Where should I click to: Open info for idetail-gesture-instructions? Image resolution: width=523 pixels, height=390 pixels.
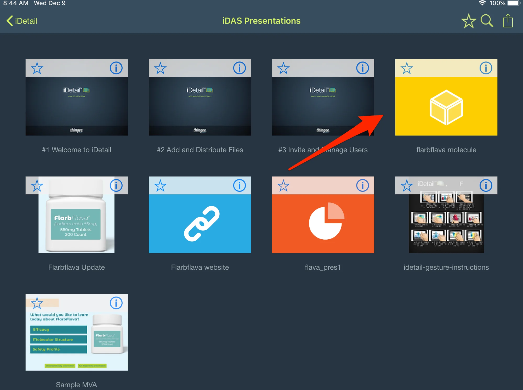point(486,185)
